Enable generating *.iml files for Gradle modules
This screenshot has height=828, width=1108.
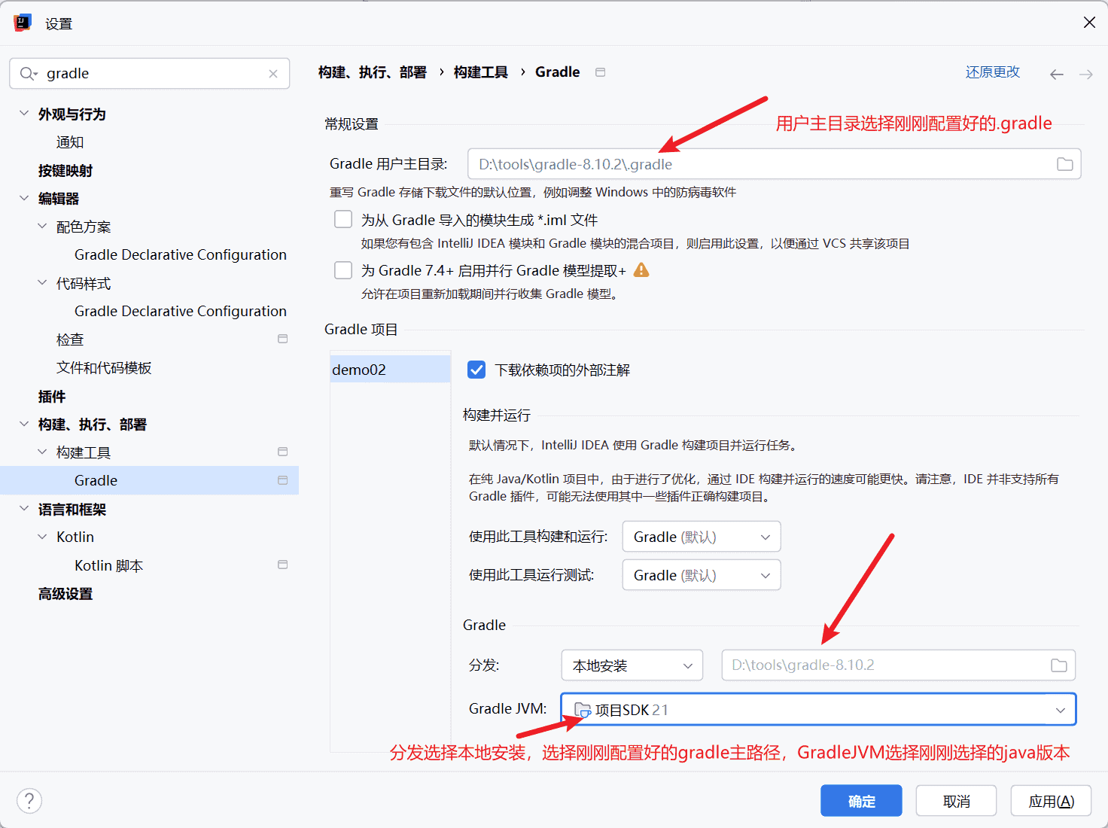pos(343,219)
